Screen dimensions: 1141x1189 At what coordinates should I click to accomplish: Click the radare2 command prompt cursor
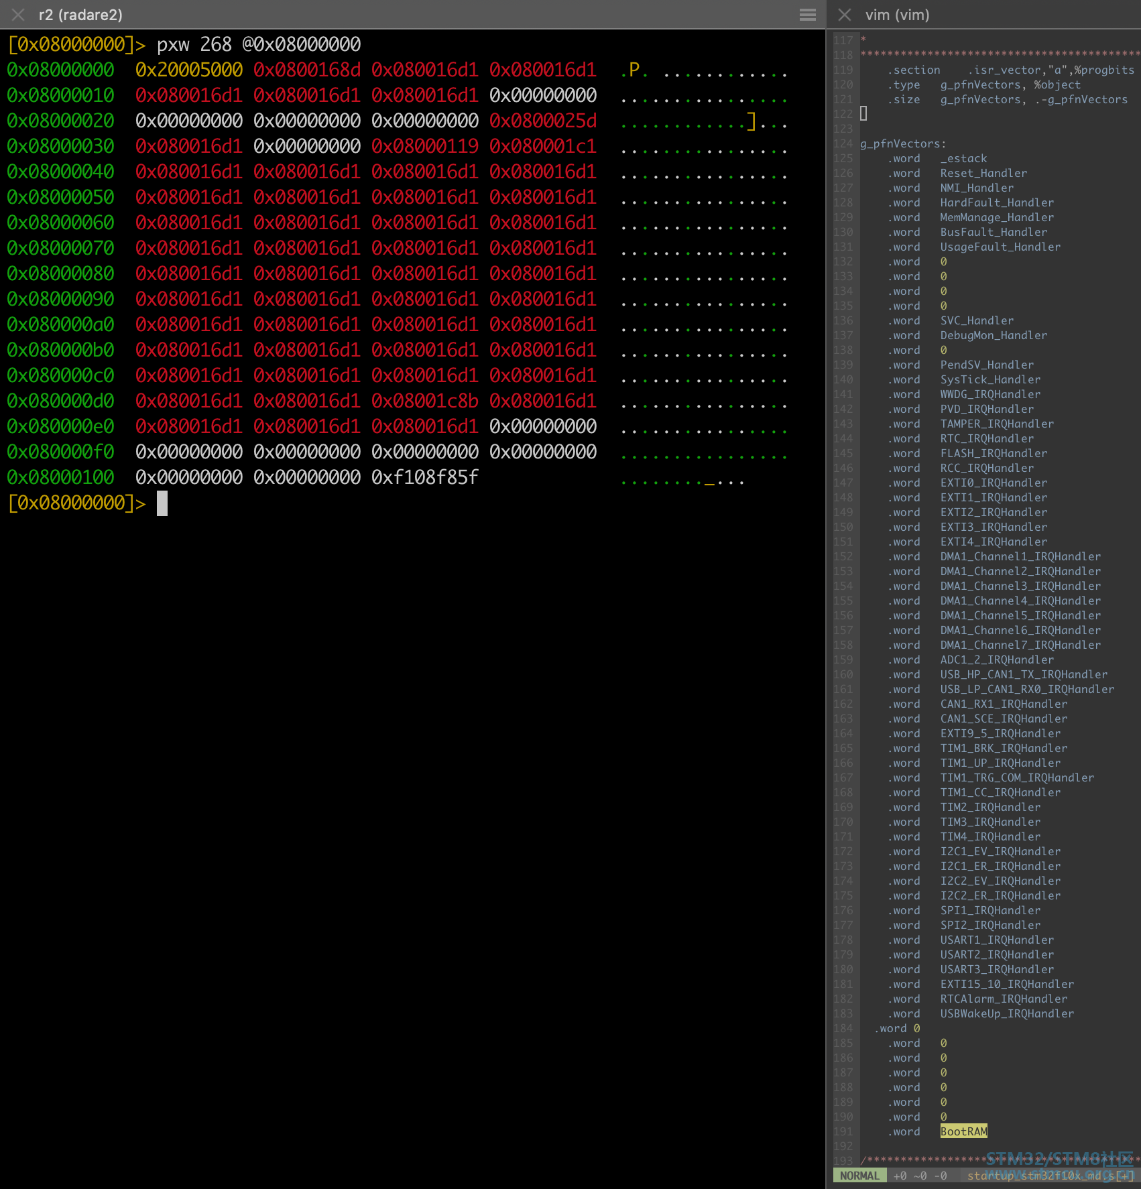coord(162,503)
